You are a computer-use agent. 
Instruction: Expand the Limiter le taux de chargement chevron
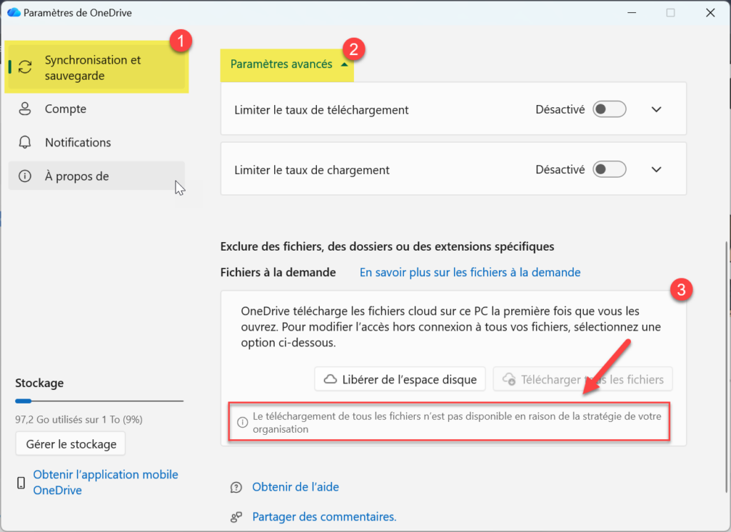657,170
